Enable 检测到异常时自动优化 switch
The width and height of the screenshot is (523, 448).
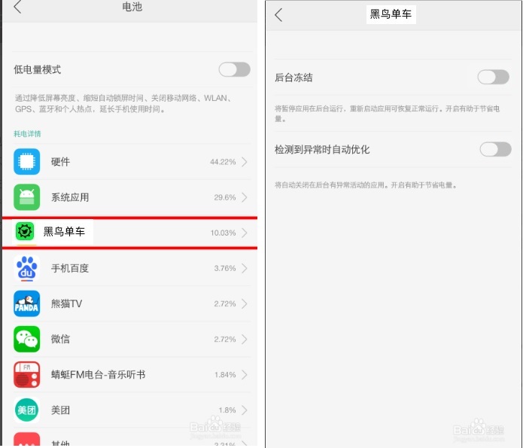tap(495, 149)
